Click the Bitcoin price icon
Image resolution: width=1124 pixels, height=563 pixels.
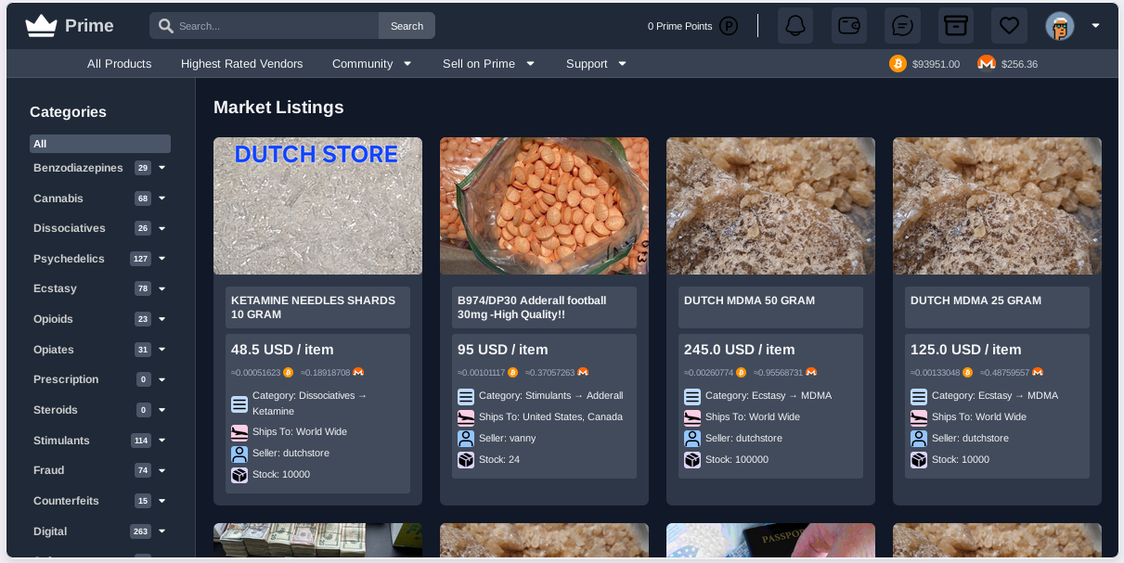pos(898,64)
